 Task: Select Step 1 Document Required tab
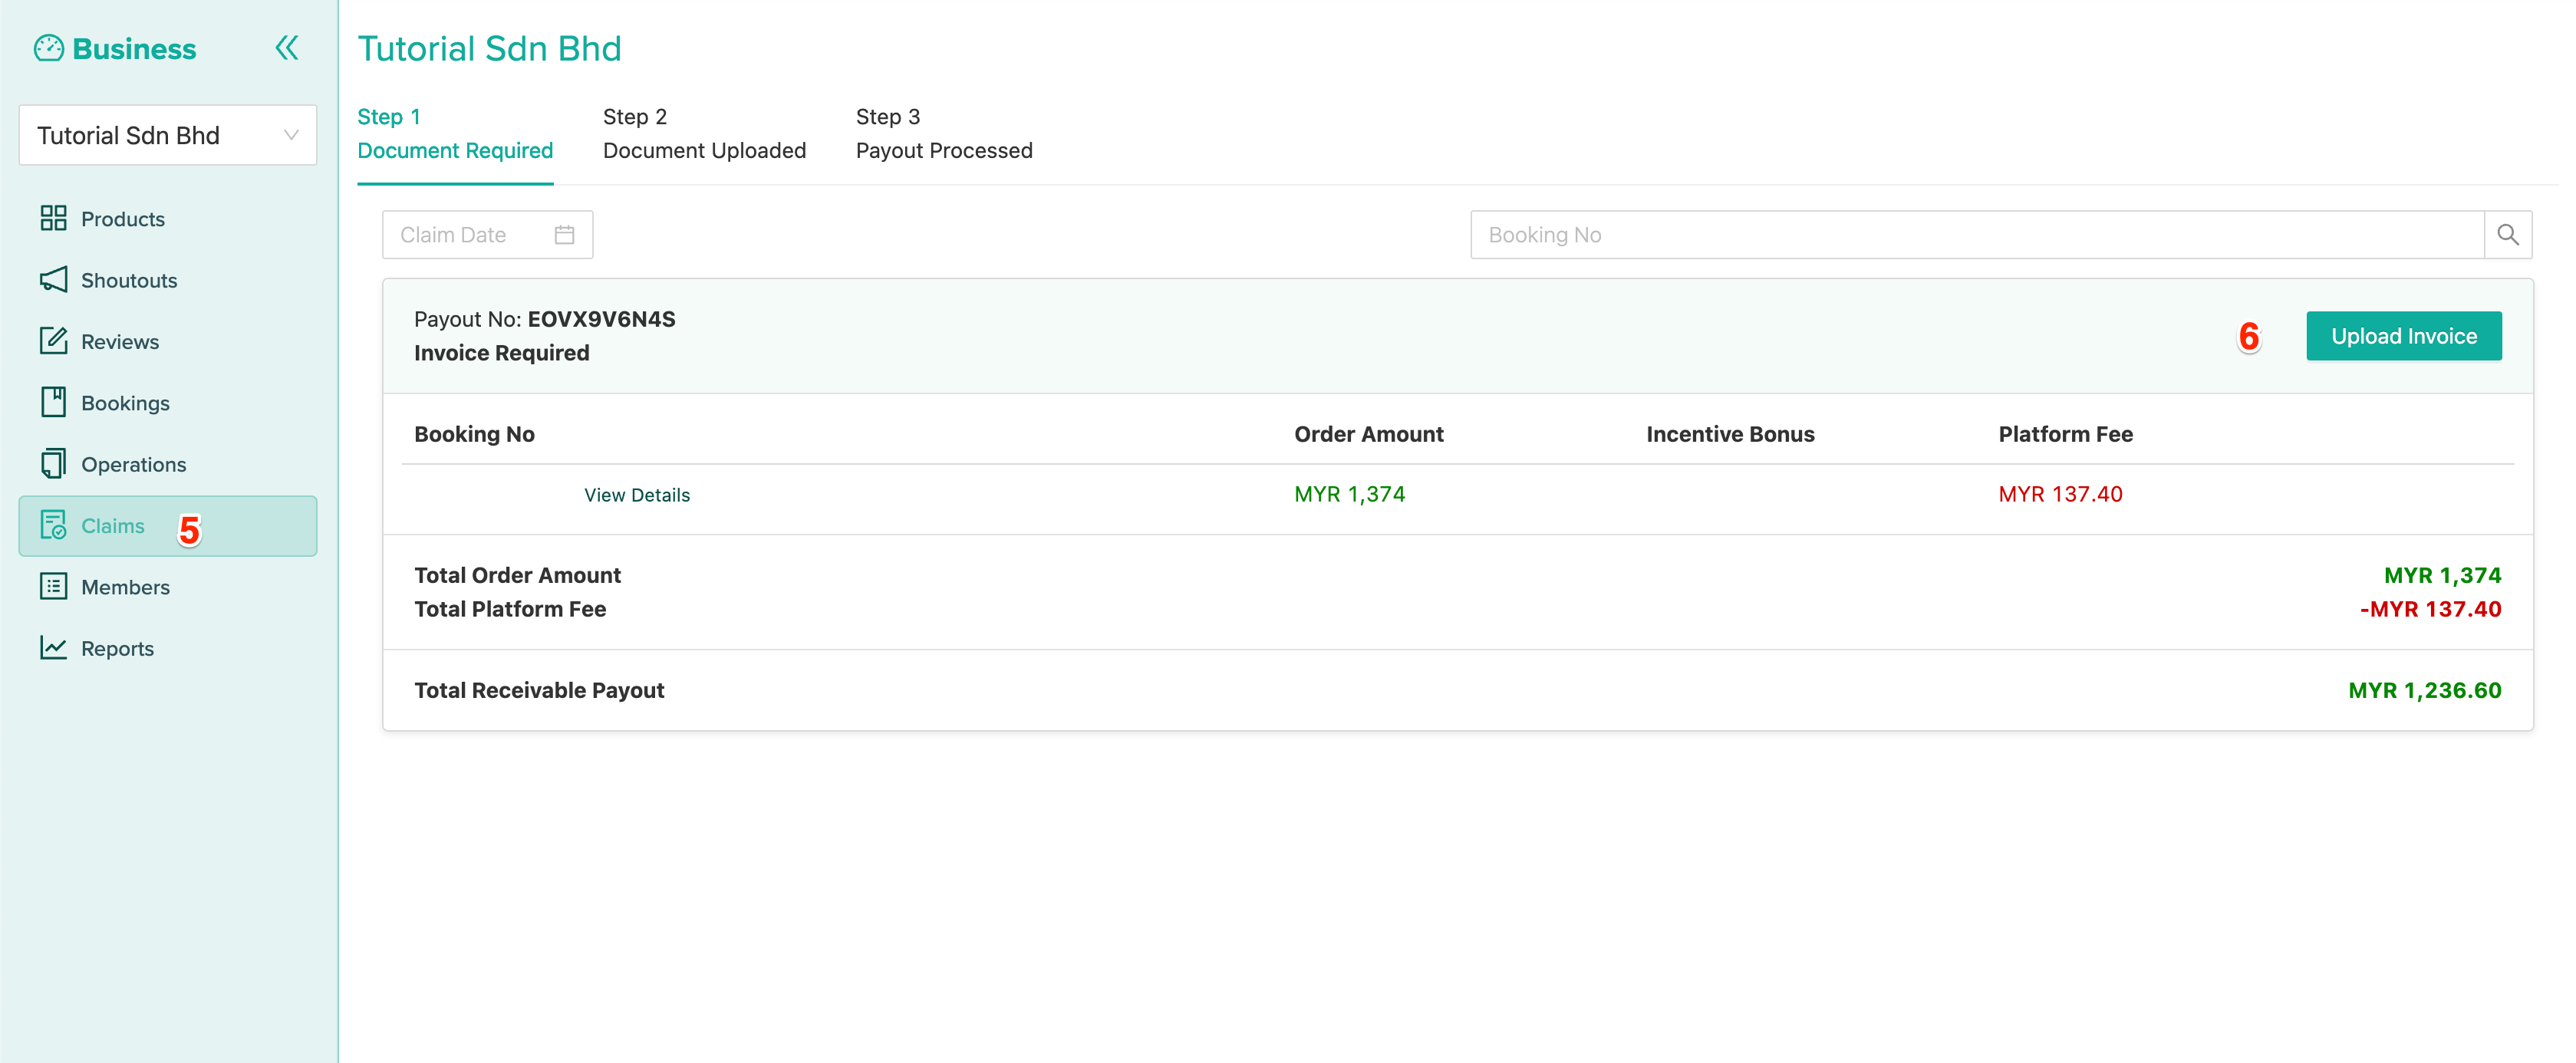455,134
